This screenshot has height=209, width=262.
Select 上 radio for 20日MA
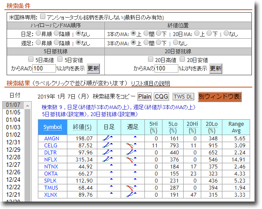coord(197,33)
